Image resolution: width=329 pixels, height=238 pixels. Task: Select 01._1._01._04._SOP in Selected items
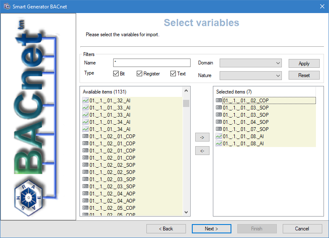tap(246, 122)
